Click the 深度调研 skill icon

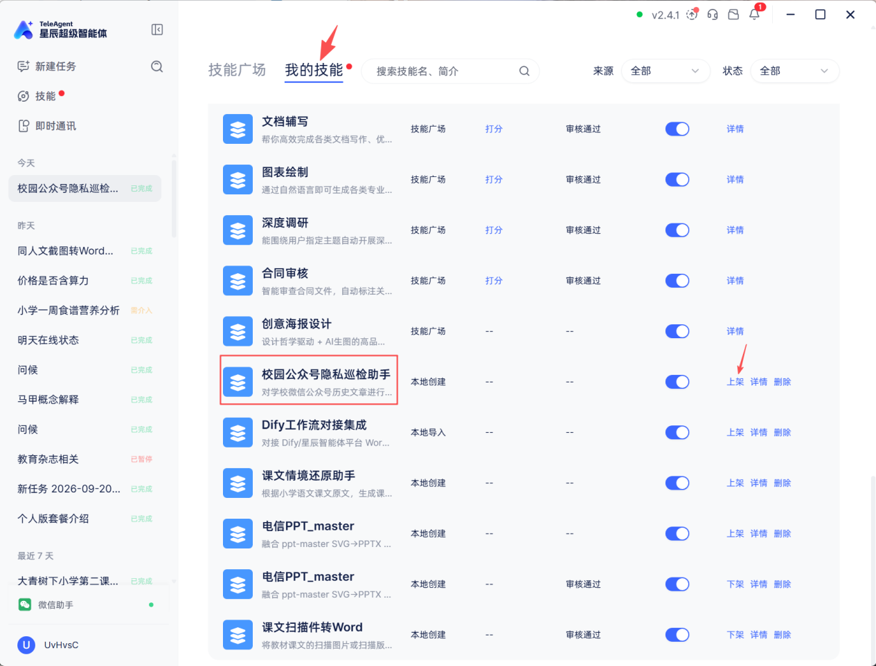point(238,230)
